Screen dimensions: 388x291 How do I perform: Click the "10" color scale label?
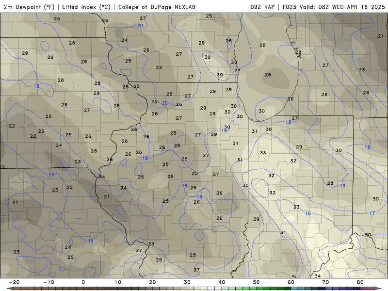pyautogui.click(x=118, y=282)
